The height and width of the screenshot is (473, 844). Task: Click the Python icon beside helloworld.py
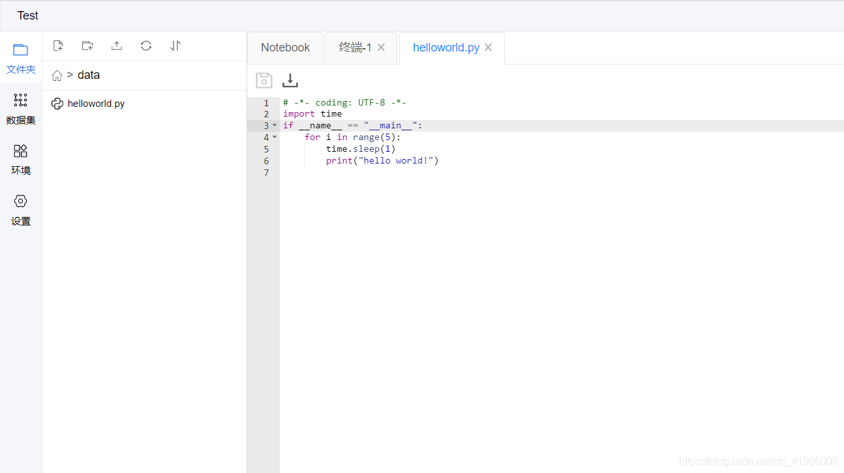click(x=57, y=104)
